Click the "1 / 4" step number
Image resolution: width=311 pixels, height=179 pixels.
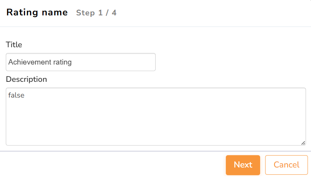(x=107, y=13)
